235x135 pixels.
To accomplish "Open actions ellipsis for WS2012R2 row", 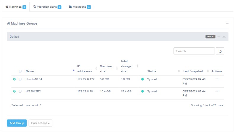I will 217,91.
